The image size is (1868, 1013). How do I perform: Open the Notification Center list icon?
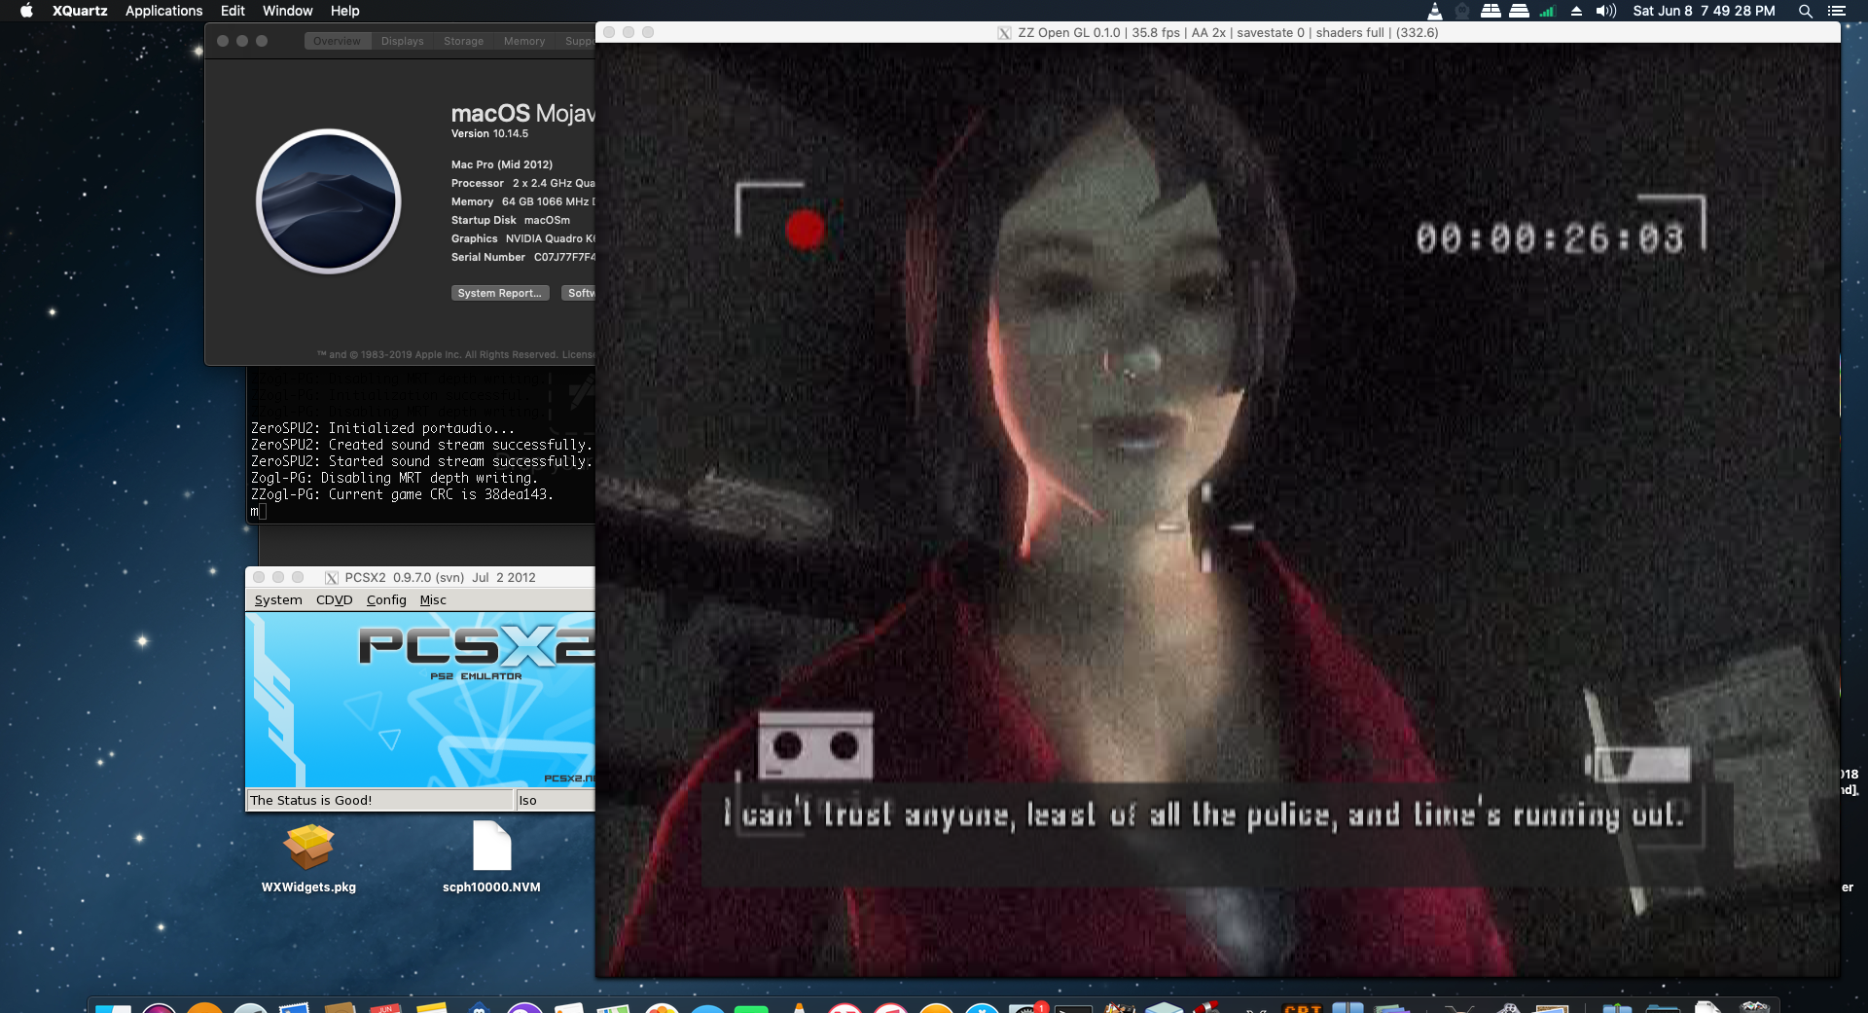pos(1836,11)
